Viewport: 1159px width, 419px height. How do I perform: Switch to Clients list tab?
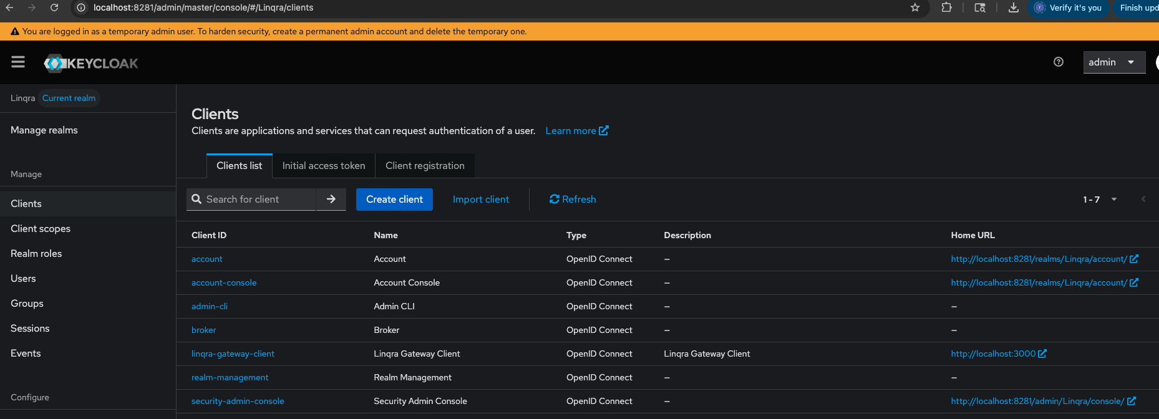[x=239, y=166]
